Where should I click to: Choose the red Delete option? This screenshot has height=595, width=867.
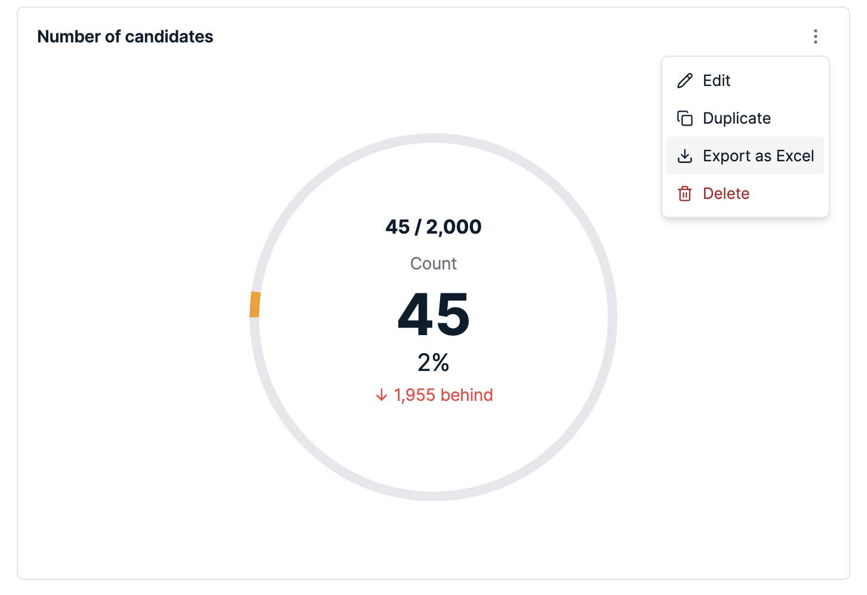click(x=745, y=194)
